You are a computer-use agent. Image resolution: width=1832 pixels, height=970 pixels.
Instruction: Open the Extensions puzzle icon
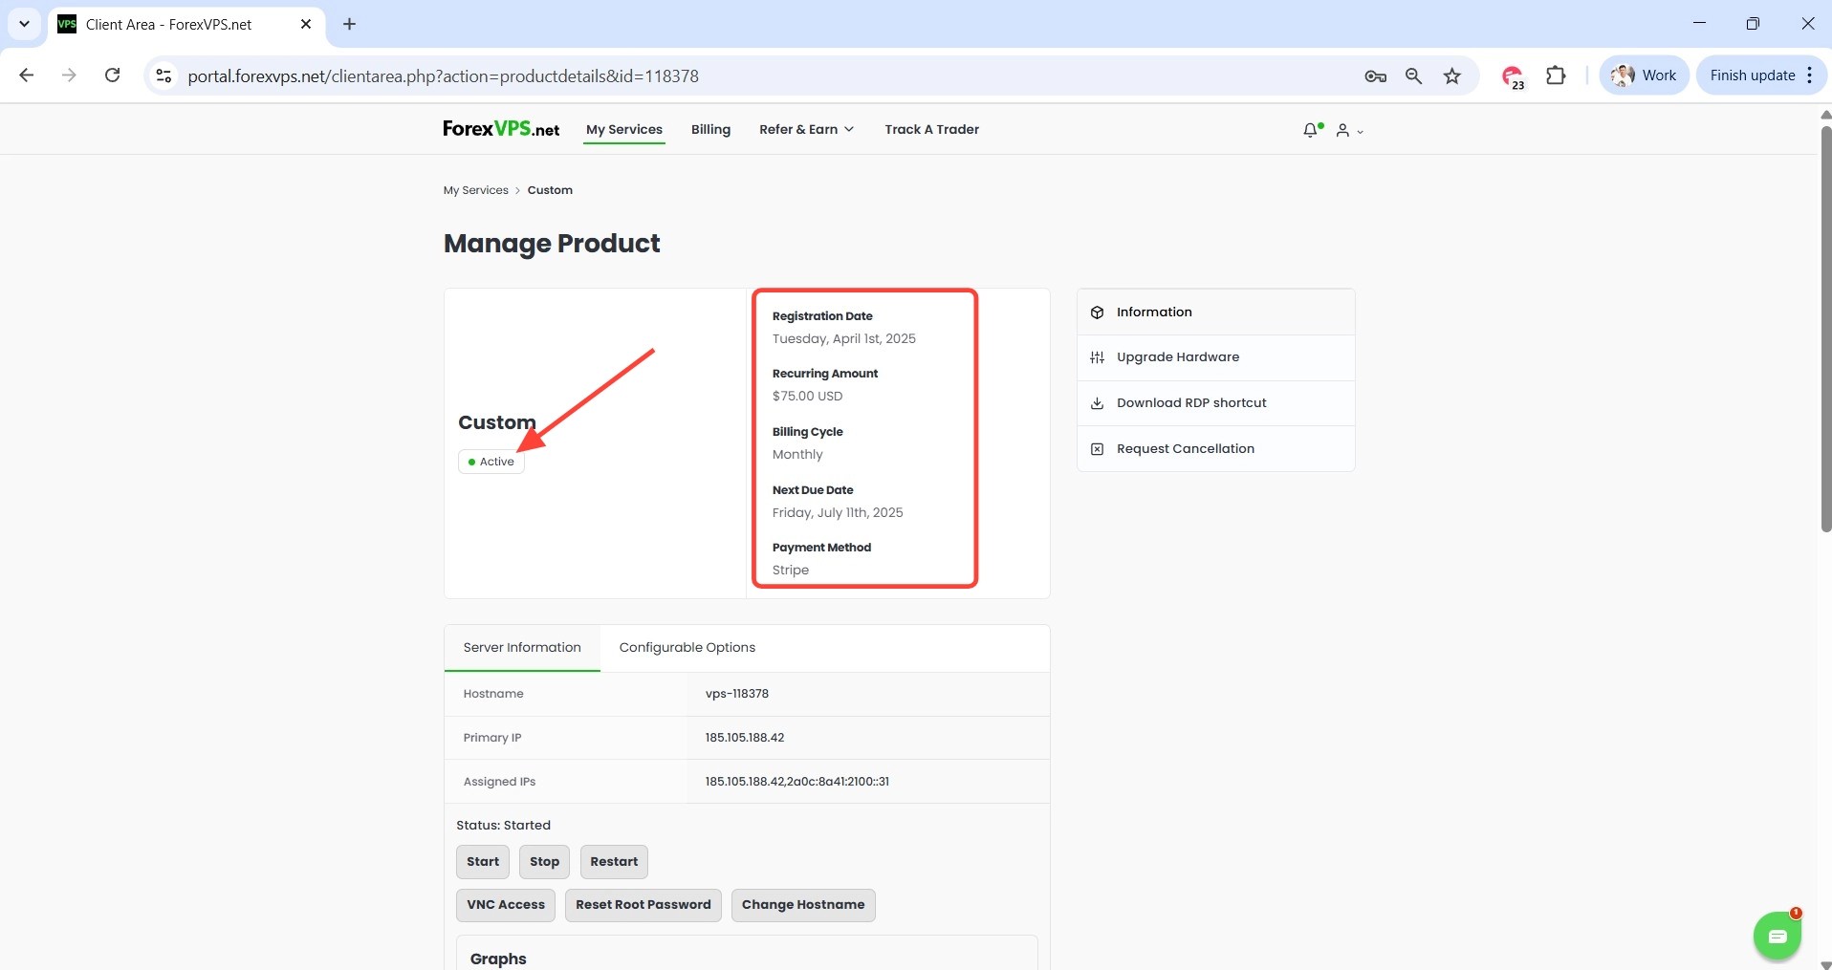1557,75
